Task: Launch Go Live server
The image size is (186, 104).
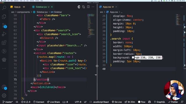Action: click(x=117, y=102)
